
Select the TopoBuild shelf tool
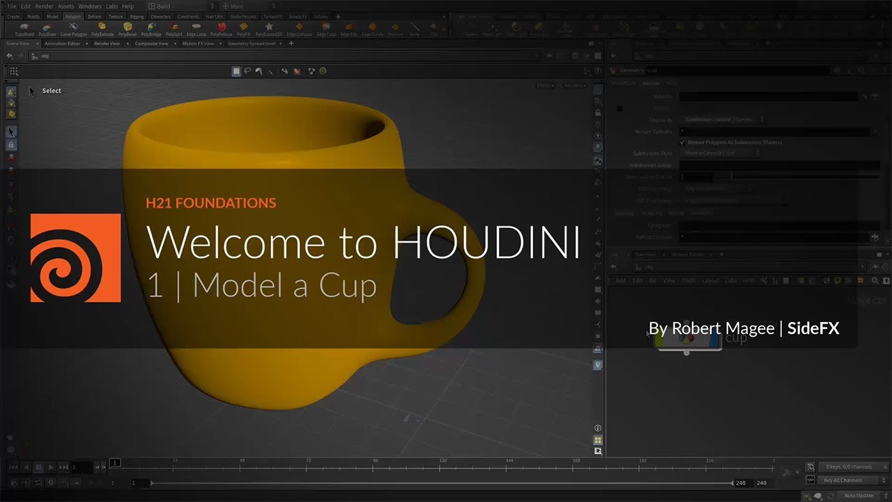tap(25, 29)
